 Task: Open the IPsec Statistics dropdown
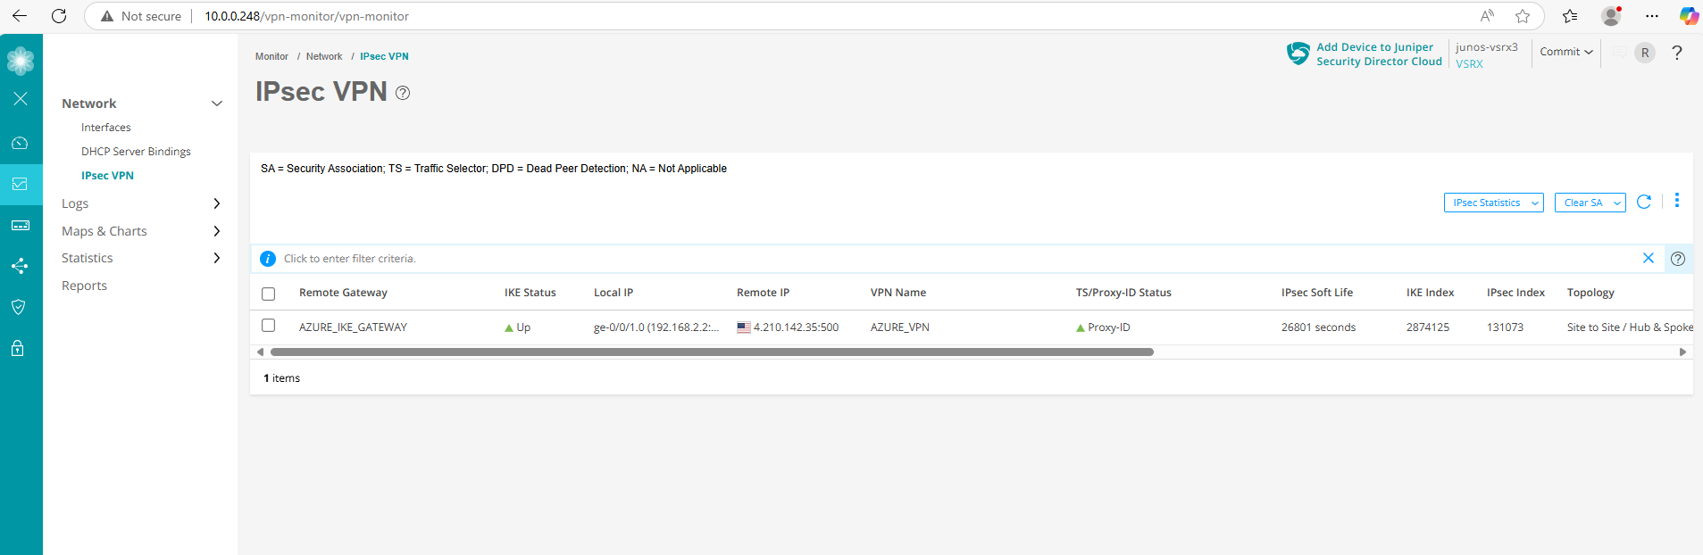coord(1493,203)
